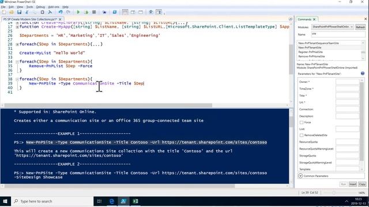Click the console pane horizontal scrollbar
This screenshot has width=369, height=207.
tap(119, 186)
